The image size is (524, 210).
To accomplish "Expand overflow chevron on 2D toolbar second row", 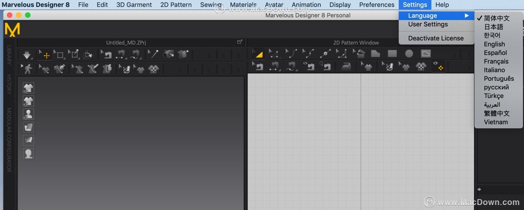I will [470, 68].
